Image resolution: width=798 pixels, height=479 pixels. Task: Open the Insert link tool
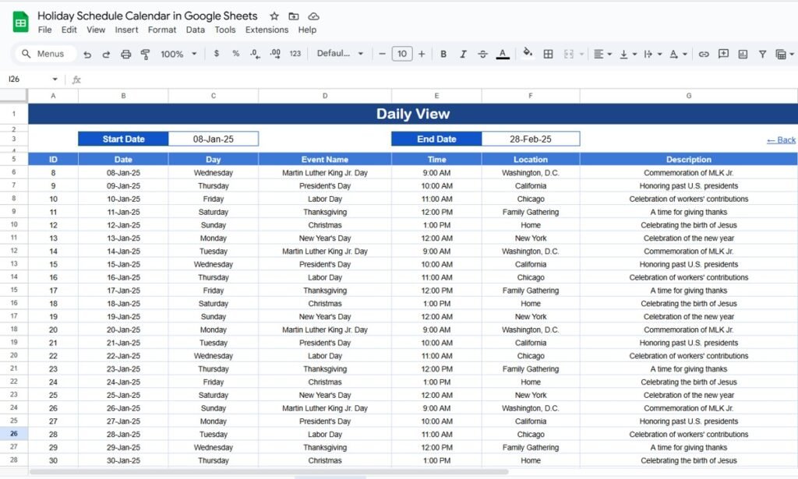coord(704,54)
